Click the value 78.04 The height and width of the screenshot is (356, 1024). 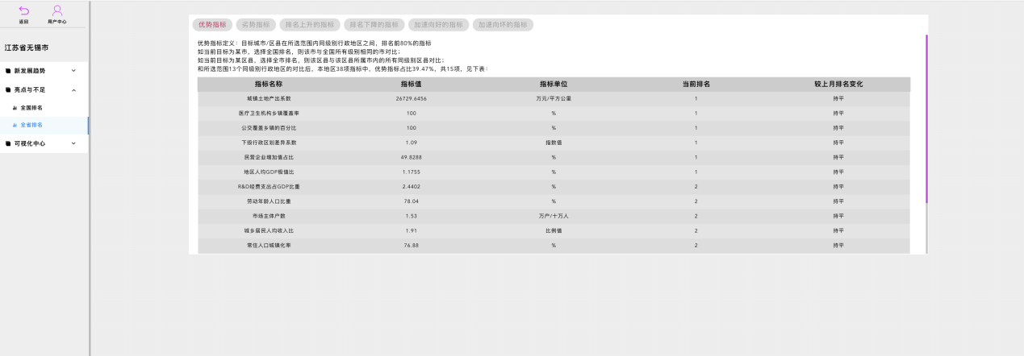pos(412,201)
